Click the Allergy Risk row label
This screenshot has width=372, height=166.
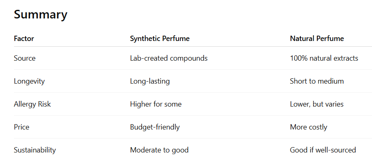(x=32, y=104)
